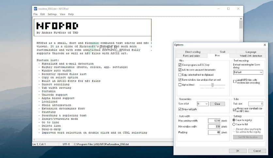Click the vertical scrollbar up arrow
Viewport: 273px width, 158px height.
[x=241, y=19]
